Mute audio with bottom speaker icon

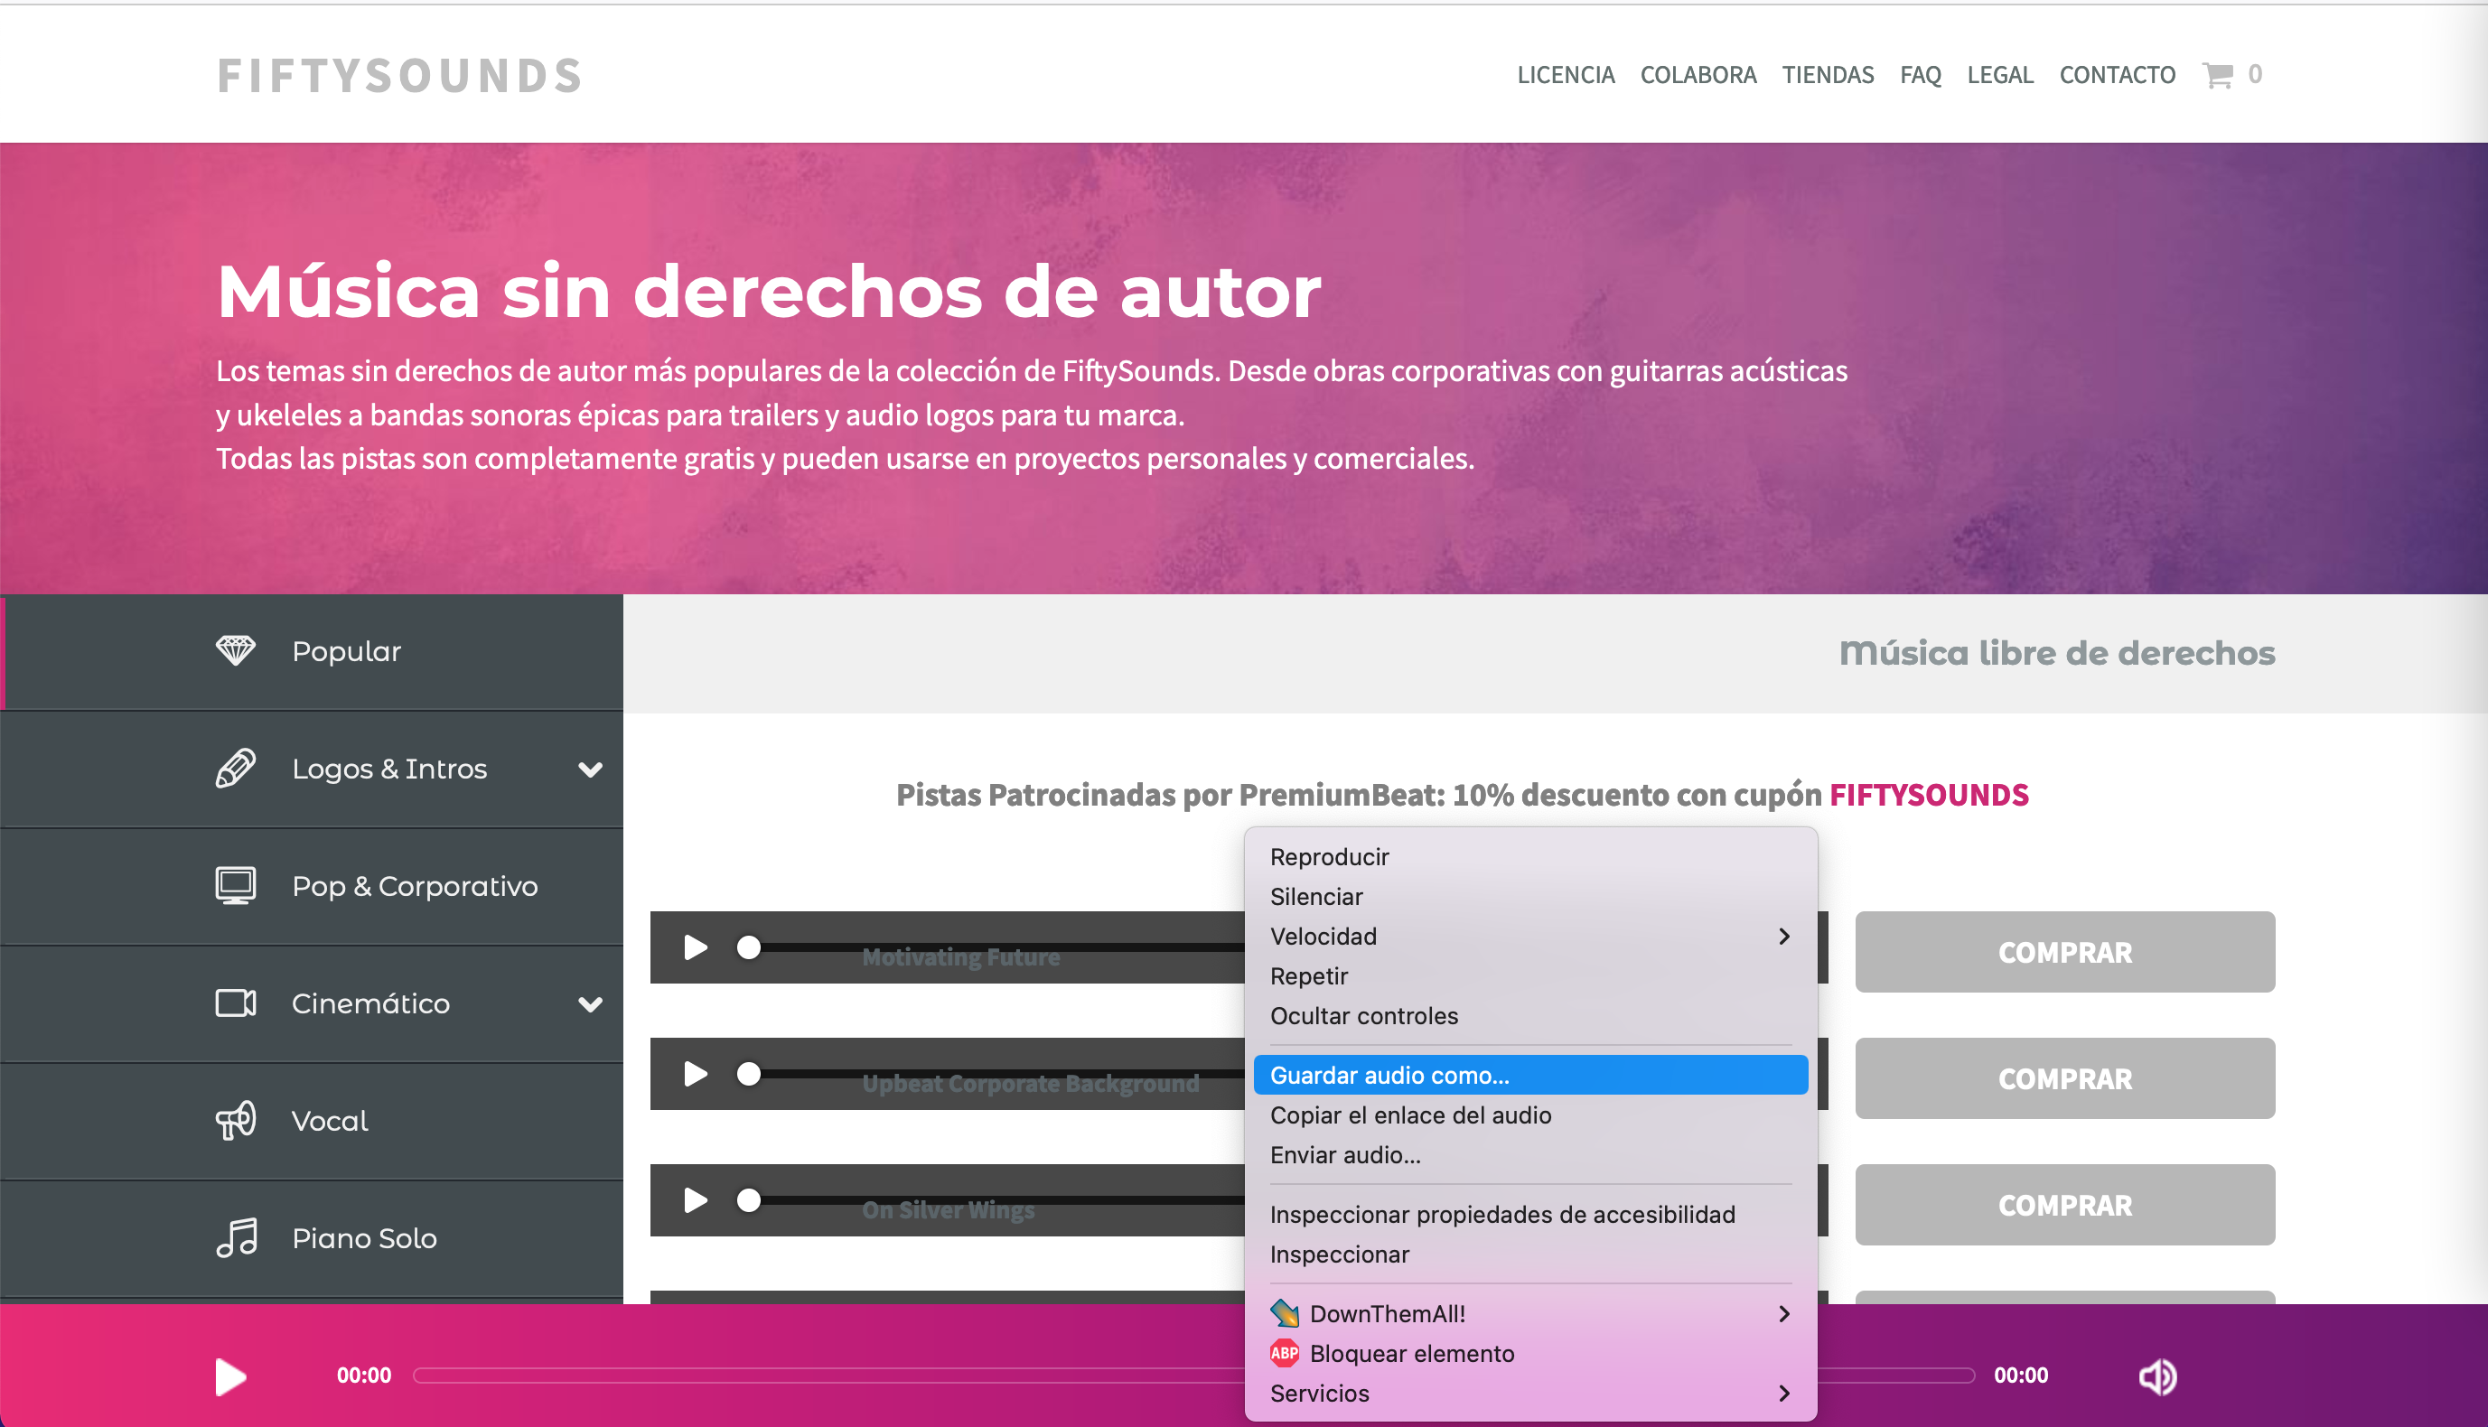click(x=2156, y=1376)
